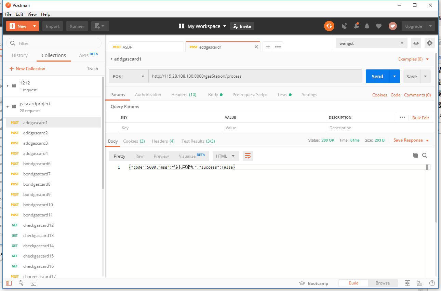This screenshot has width=441, height=291.
Task: Open Bootcamp in status bar
Action: 313,283
